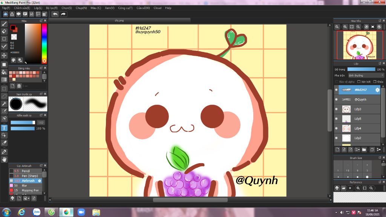386x217 pixels.
Task: Select the Lớp3 layer row
Action: pos(357,109)
